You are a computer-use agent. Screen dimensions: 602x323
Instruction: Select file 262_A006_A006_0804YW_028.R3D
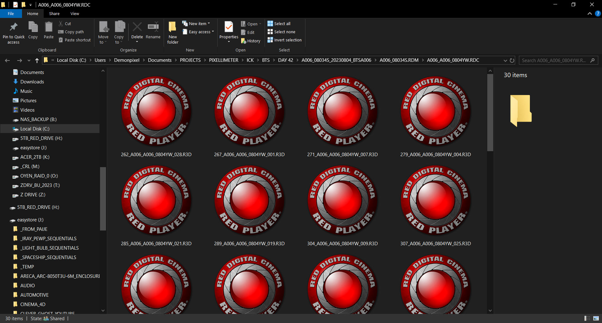pyautogui.click(x=156, y=116)
